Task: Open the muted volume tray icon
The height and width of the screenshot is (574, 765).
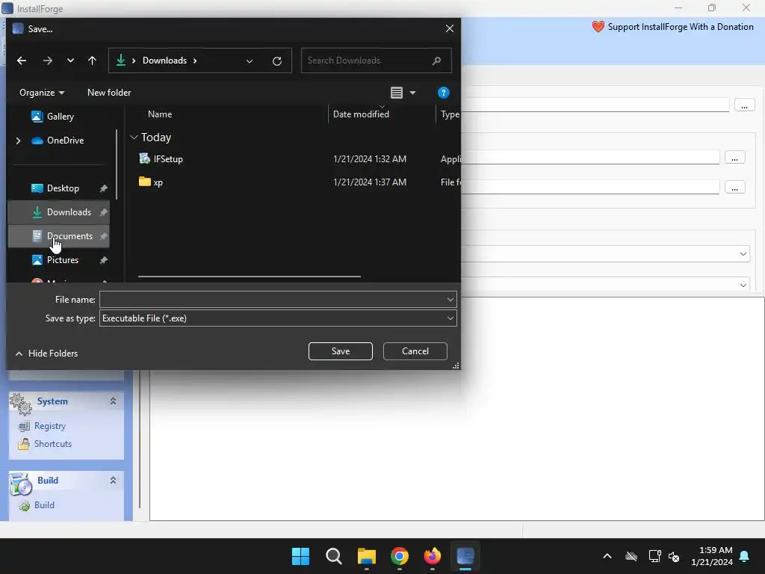Action: tap(675, 556)
